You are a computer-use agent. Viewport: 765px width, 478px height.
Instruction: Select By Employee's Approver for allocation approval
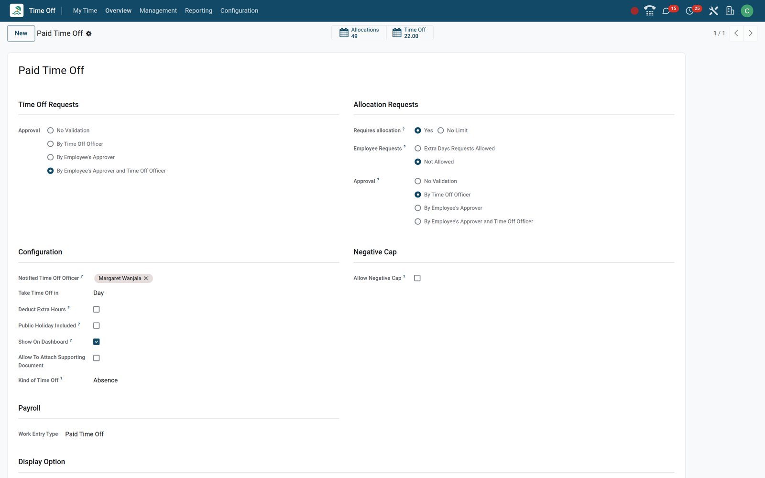tap(418, 208)
